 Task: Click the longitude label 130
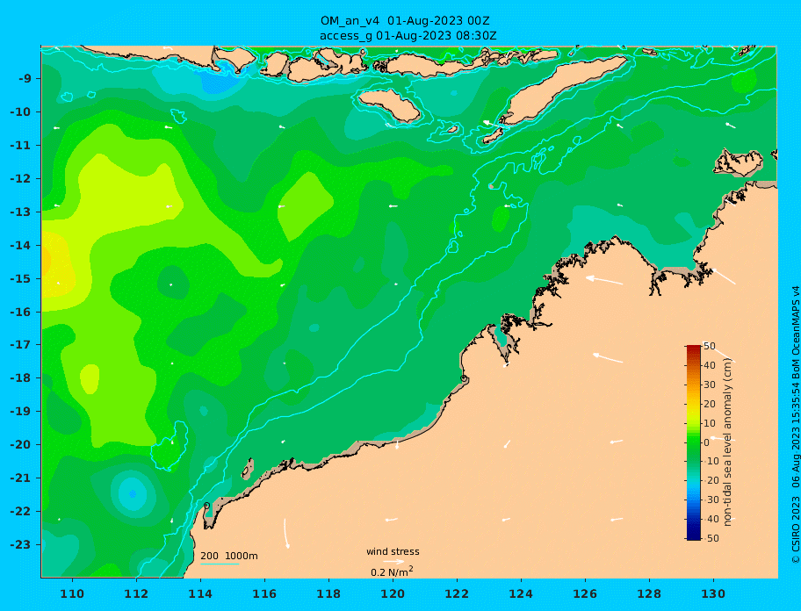(x=713, y=593)
